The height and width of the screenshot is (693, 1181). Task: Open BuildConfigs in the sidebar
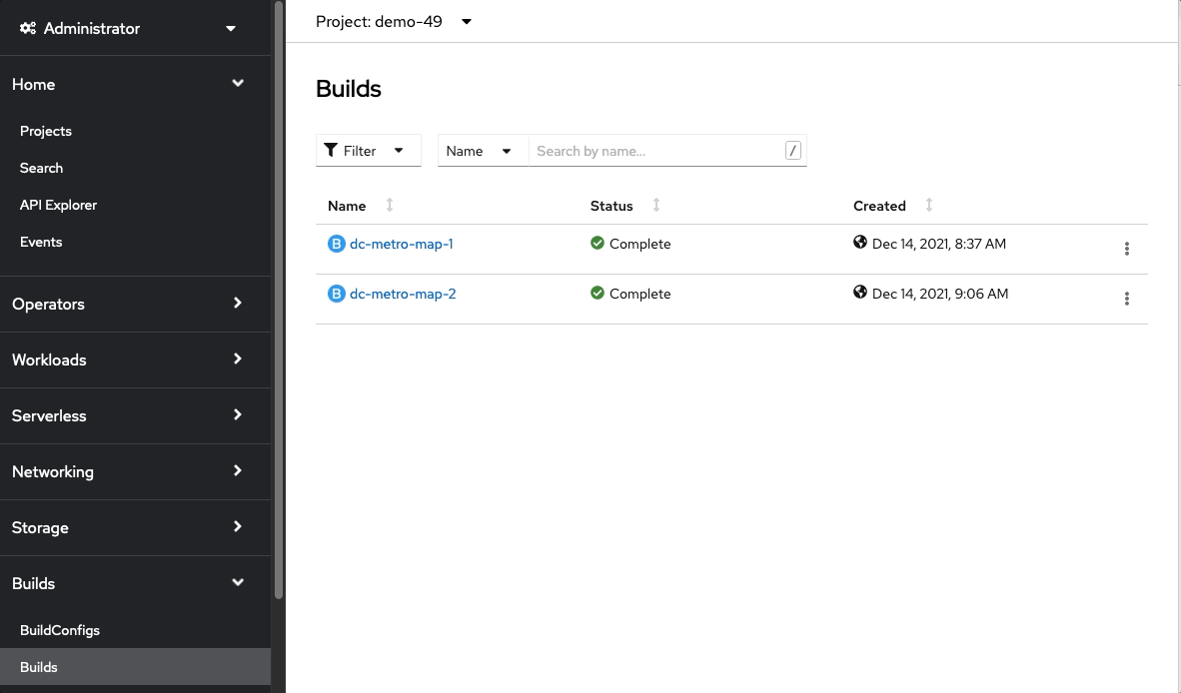tap(60, 630)
